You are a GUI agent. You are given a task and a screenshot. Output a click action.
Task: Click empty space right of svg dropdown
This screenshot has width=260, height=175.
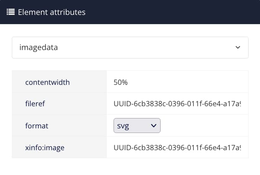[203, 125]
